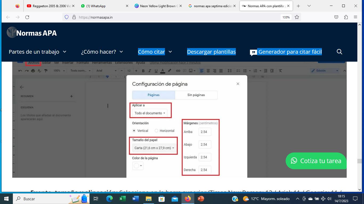
Task: Select the Sin páginas tab in the dialog
Action: point(196,95)
